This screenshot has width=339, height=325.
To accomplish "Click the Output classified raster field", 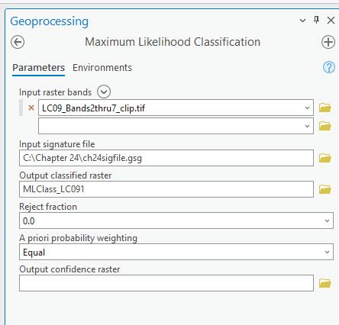I will point(166,189).
